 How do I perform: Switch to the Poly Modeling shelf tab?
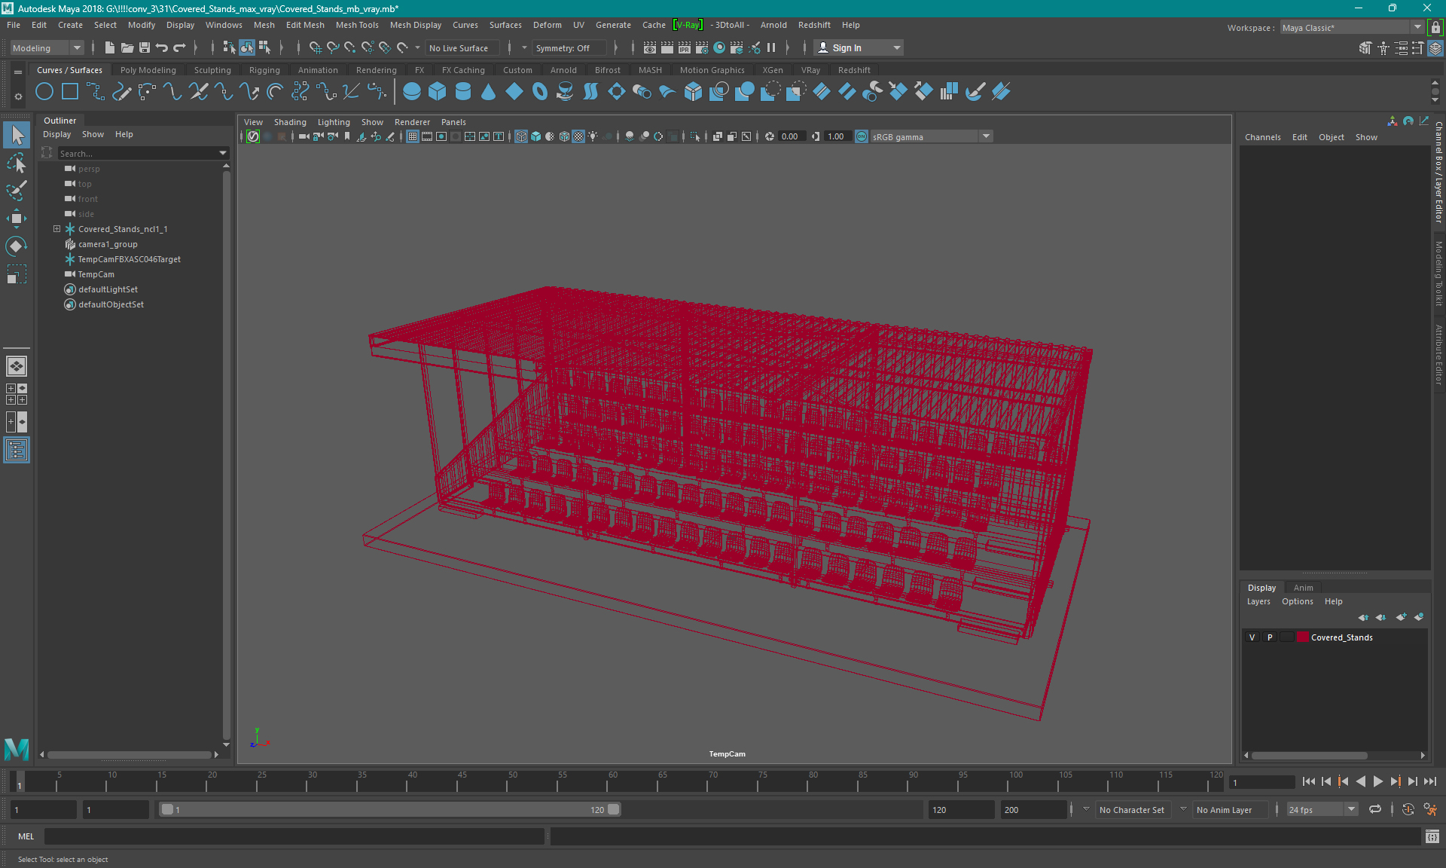tap(148, 70)
